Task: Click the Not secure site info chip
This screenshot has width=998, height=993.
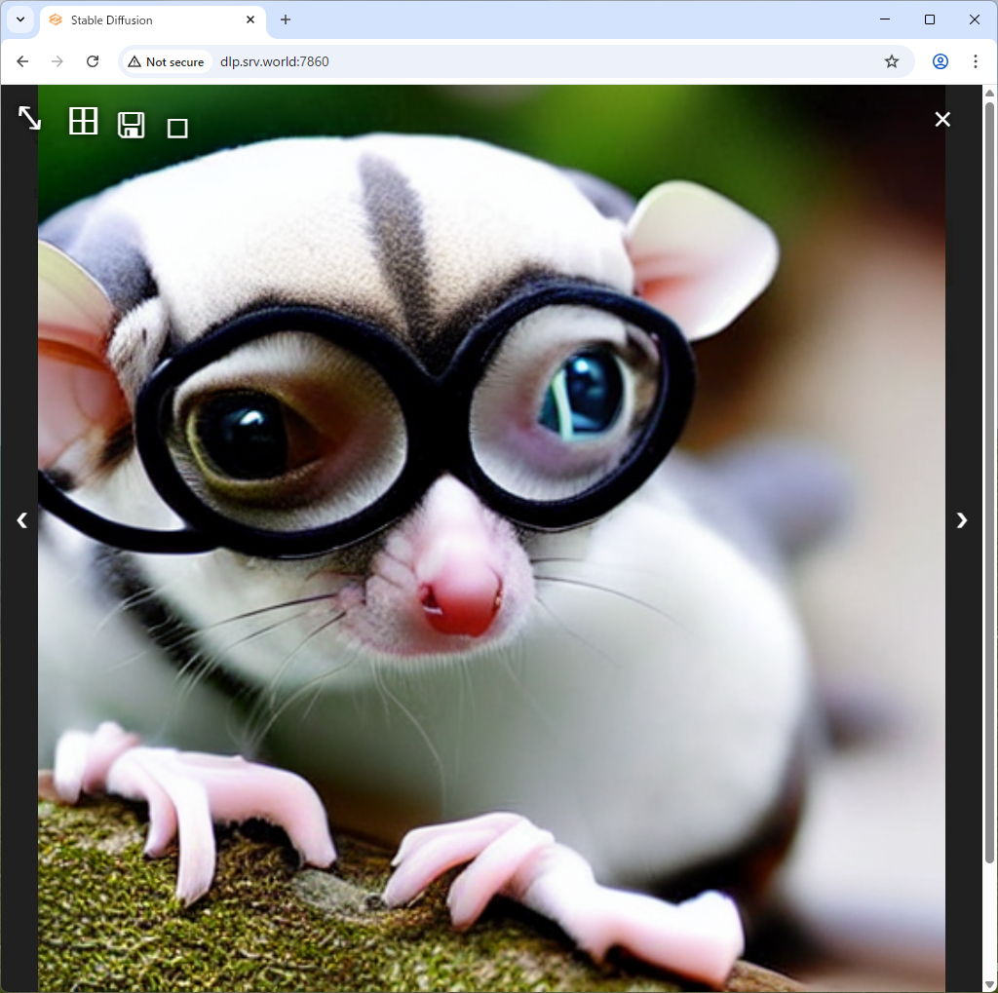Action: (x=167, y=61)
